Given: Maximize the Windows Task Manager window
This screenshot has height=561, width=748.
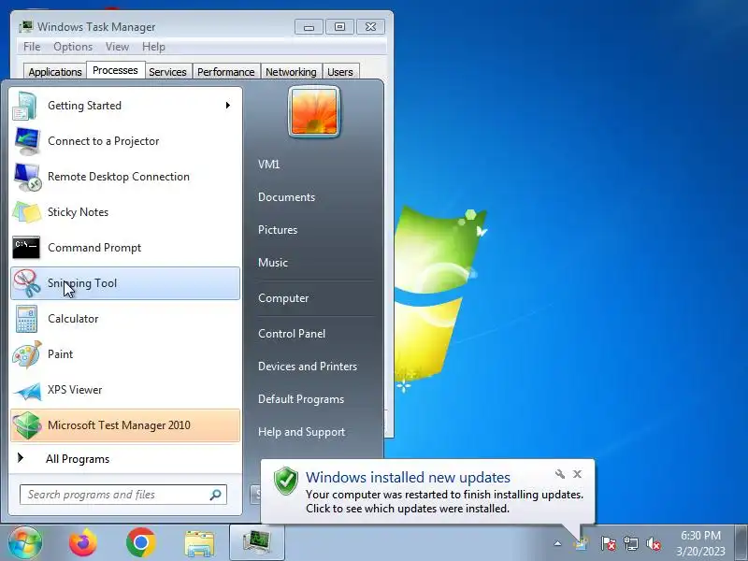Looking at the screenshot, I should (339, 27).
